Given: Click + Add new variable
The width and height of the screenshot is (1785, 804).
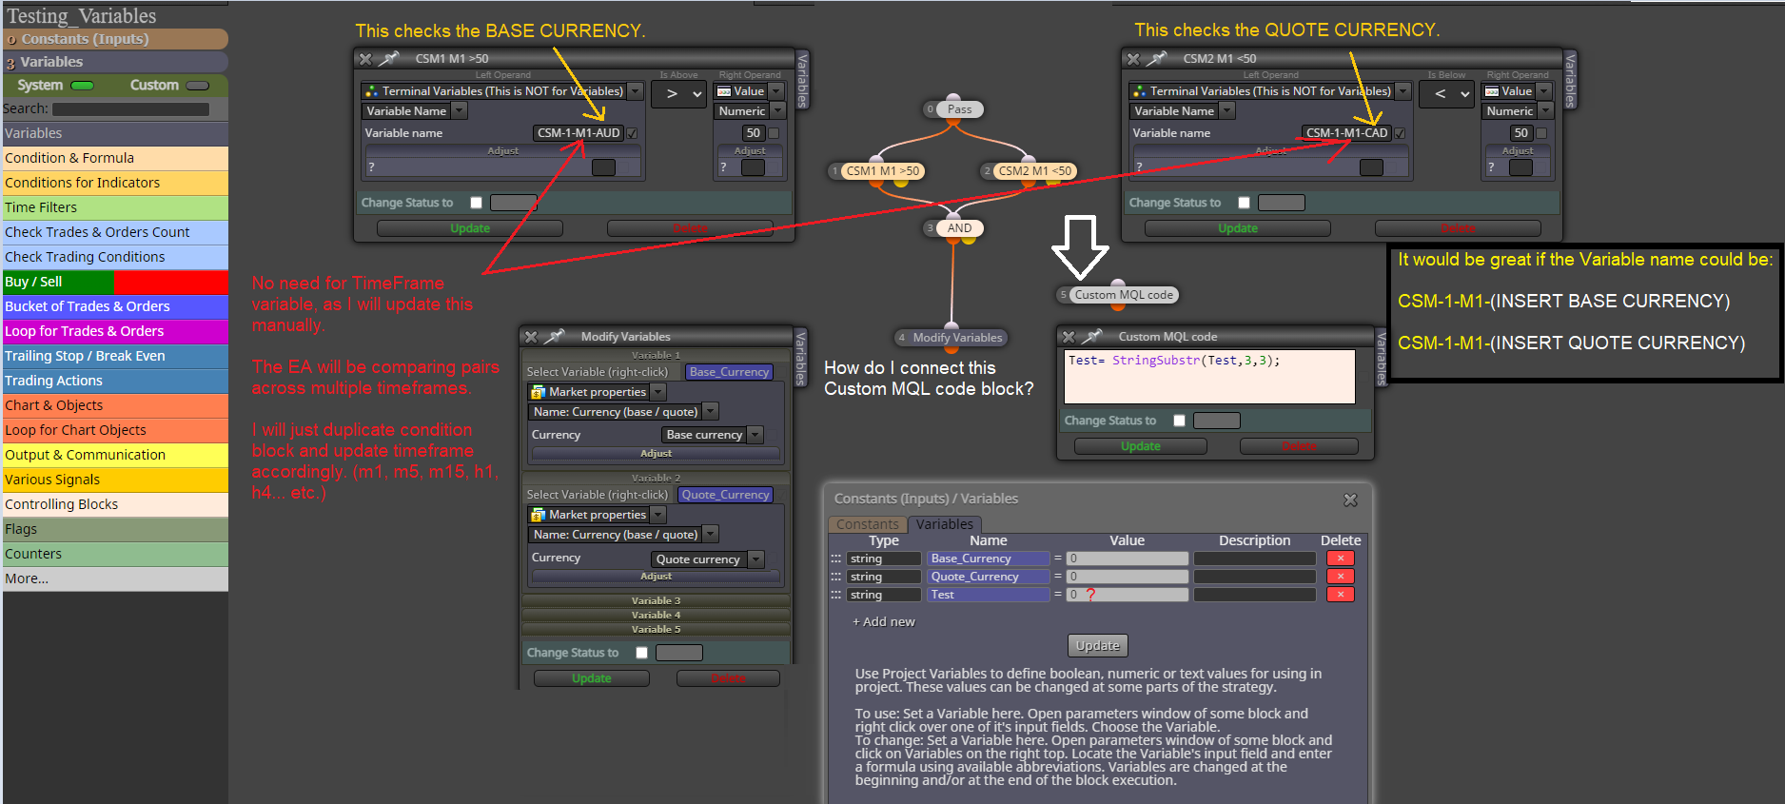Looking at the screenshot, I should 884,622.
